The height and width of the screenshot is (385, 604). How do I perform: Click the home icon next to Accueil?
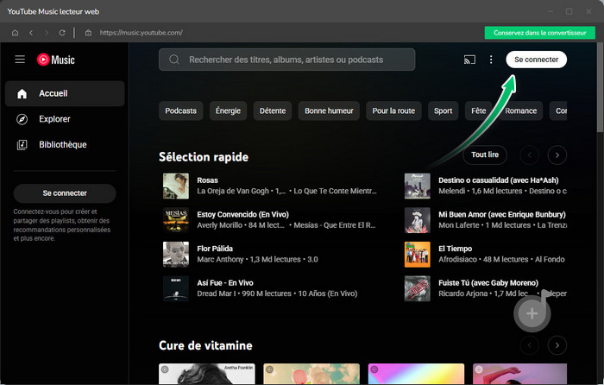pyautogui.click(x=22, y=93)
